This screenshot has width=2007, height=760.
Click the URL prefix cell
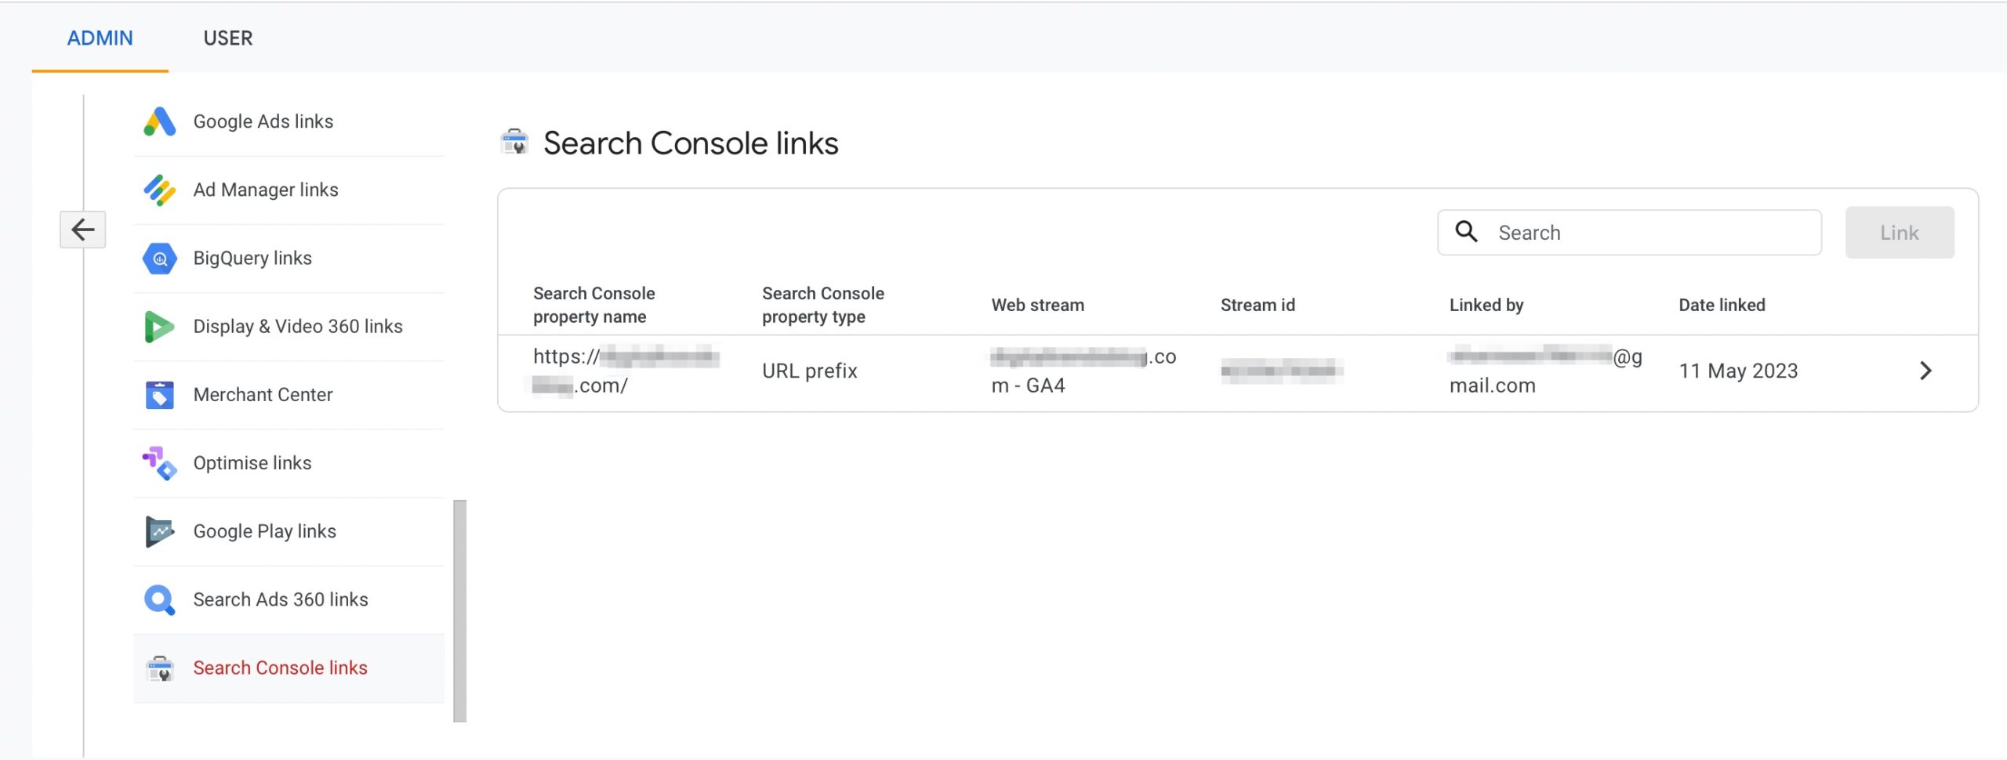(x=810, y=371)
